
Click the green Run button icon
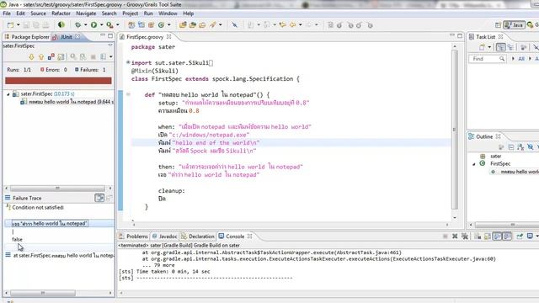(x=93, y=25)
